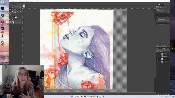Toggle the 15 degrees (Shift) checkbox
The width and height of the screenshot is (175, 98).
(x=157, y=25)
